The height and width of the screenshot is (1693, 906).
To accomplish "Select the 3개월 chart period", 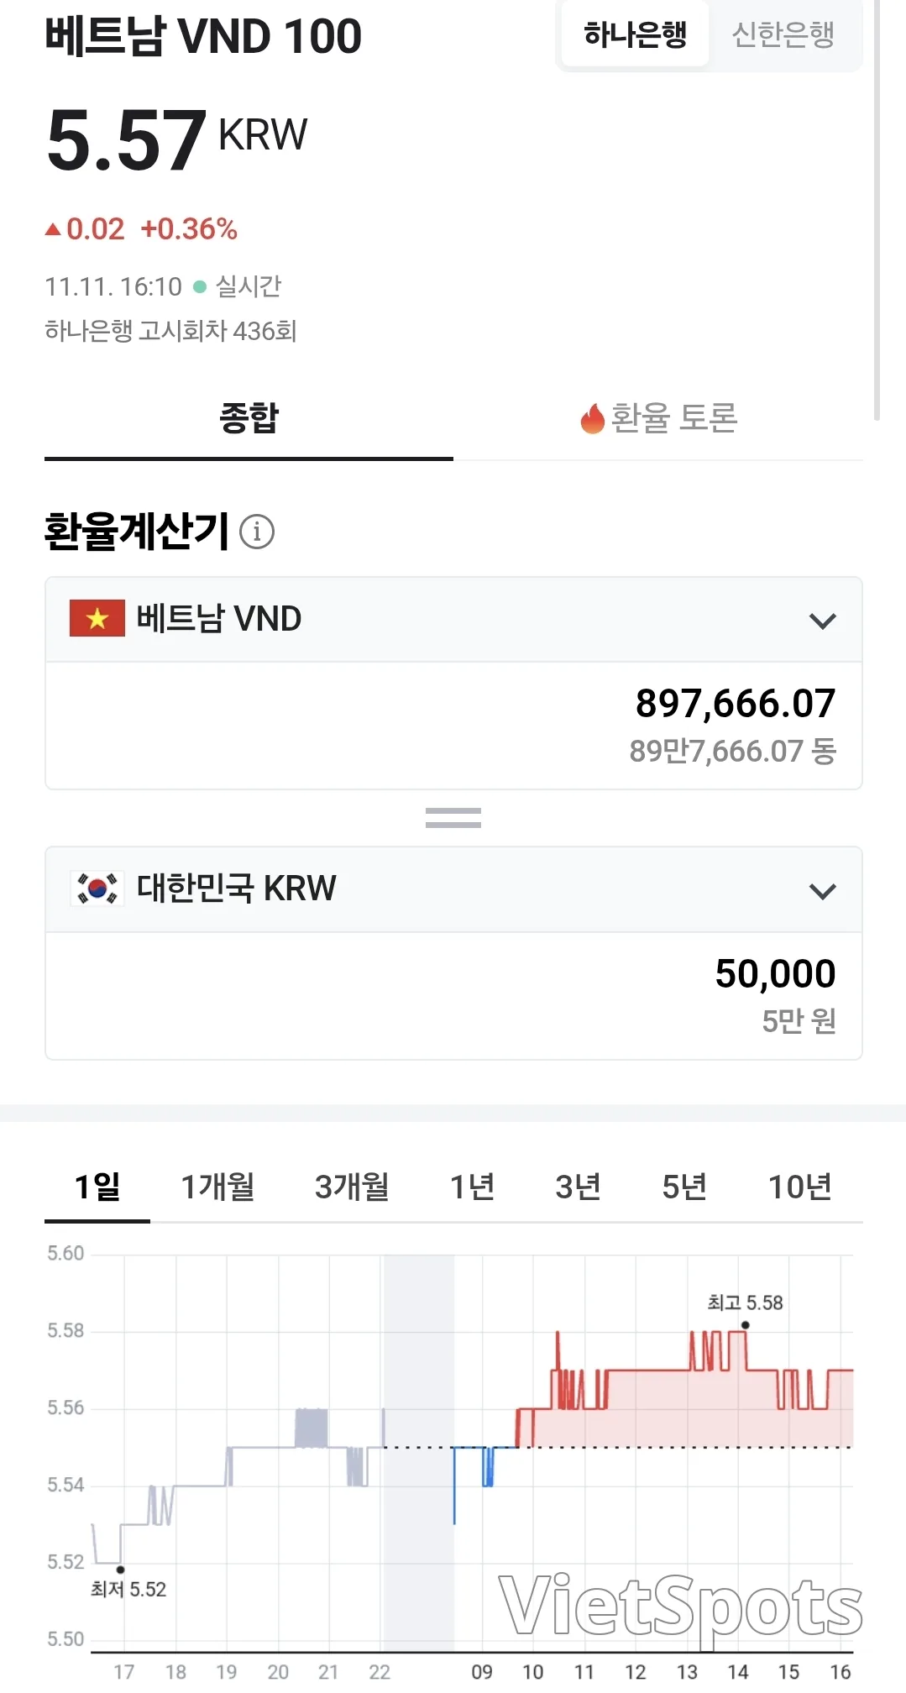I will point(352,1187).
